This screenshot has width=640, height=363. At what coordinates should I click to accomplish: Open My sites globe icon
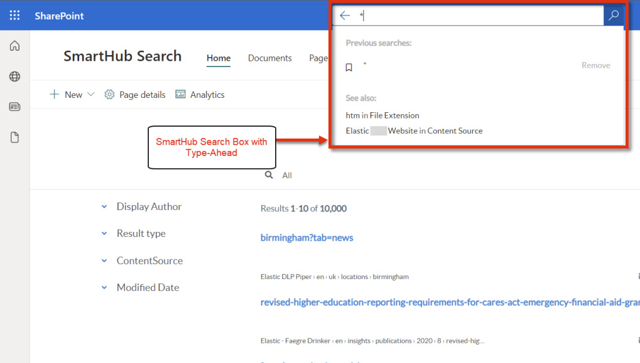click(x=14, y=76)
